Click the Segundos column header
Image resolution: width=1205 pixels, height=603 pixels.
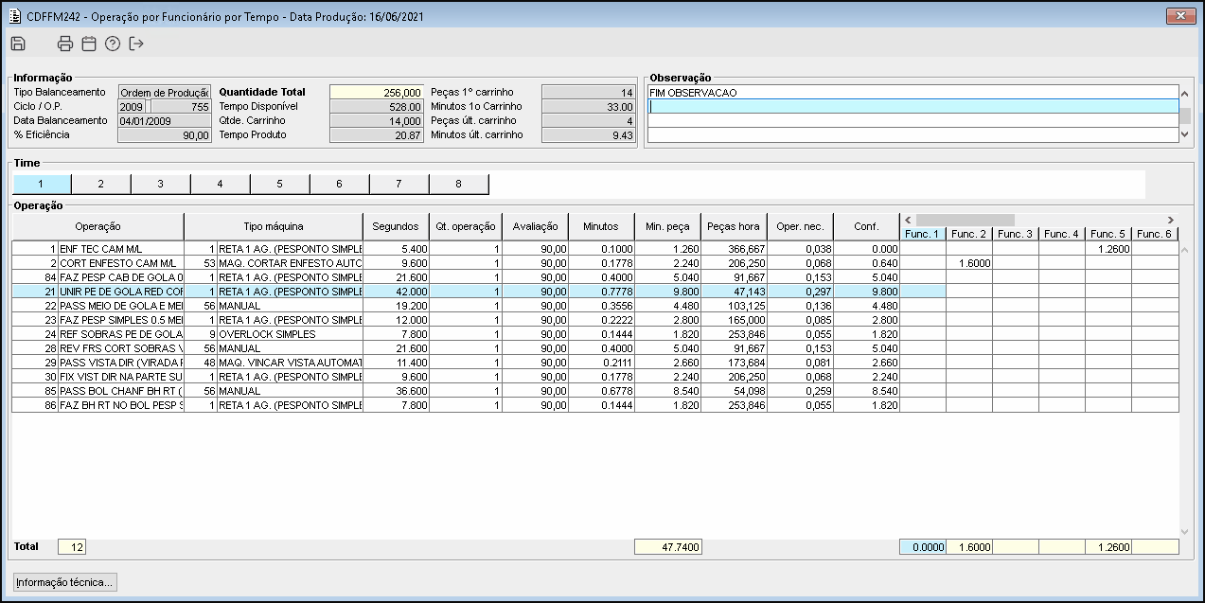click(396, 226)
